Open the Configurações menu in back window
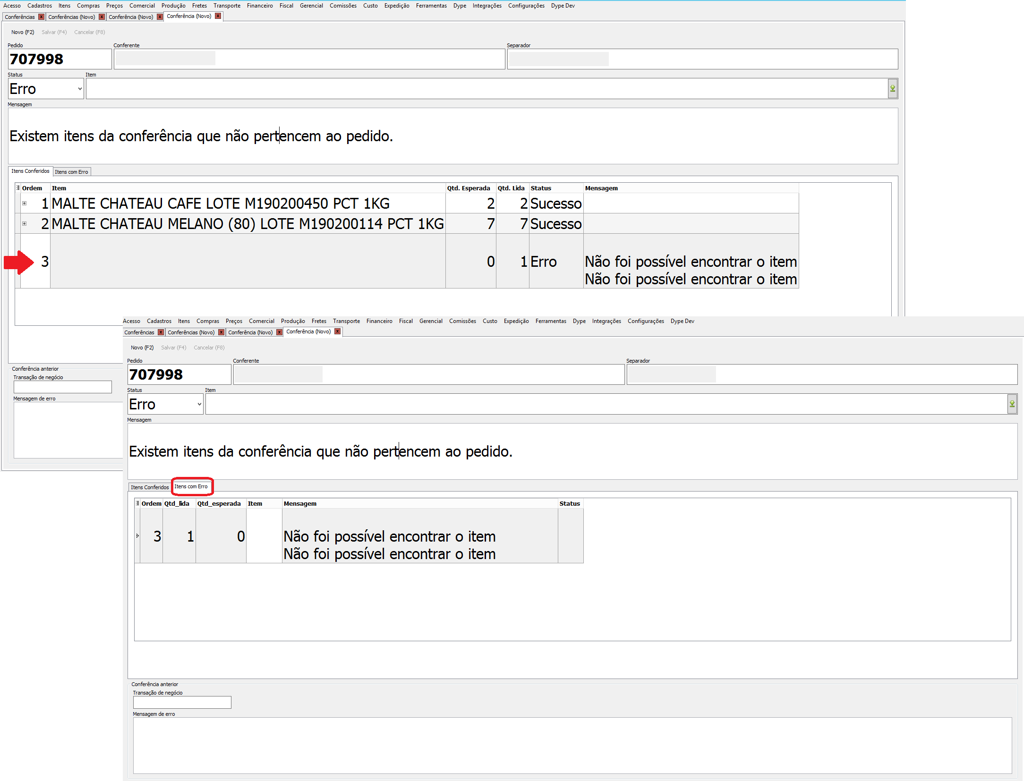Screen dimensions: 1024x781 click(x=526, y=6)
